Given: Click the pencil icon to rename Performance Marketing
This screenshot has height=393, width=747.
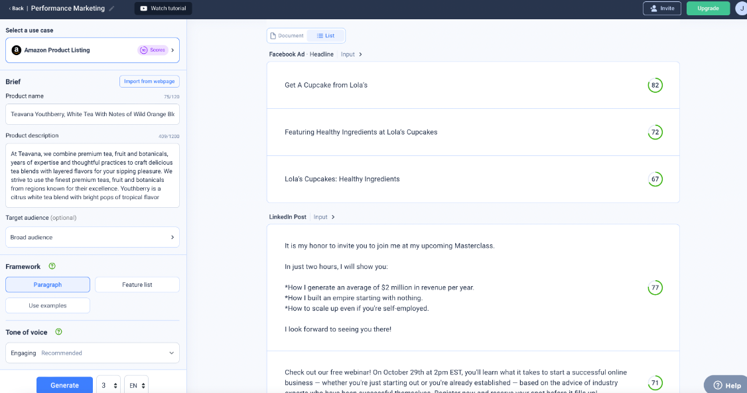Looking at the screenshot, I should [x=111, y=9].
